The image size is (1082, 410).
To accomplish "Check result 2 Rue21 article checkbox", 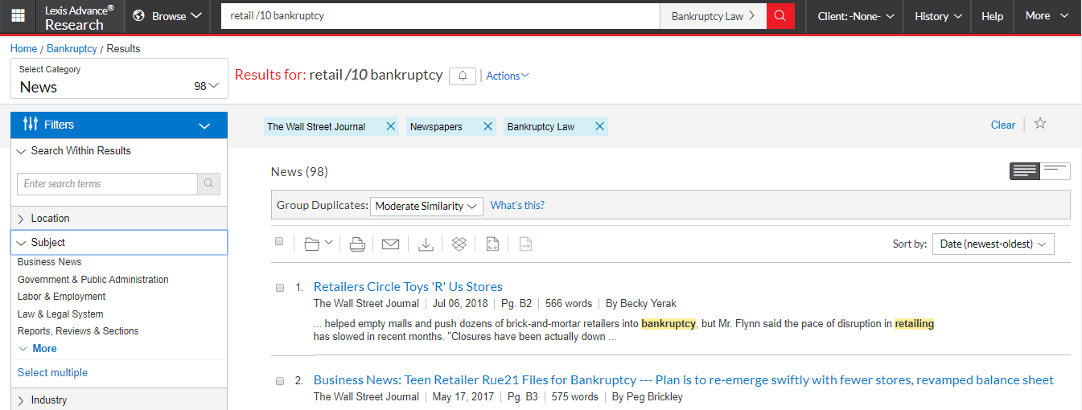I will pyautogui.click(x=280, y=381).
